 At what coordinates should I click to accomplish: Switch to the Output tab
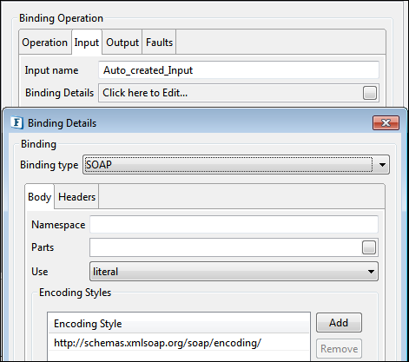coord(122,43)
